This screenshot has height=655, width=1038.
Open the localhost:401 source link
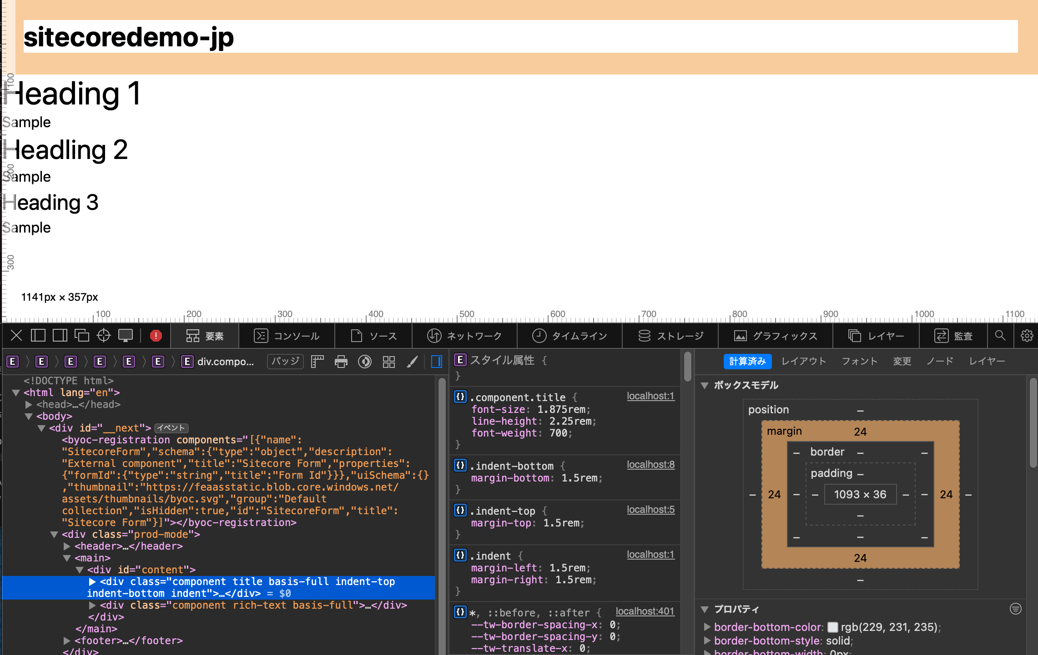tap(645, 611)
